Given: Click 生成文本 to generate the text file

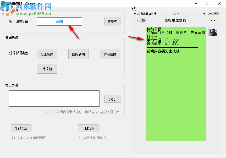Looking at the screenshot, I should click(21, 128).
